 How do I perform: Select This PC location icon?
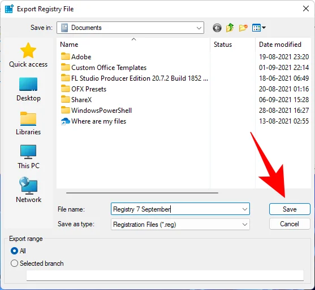tap(28, 157)
